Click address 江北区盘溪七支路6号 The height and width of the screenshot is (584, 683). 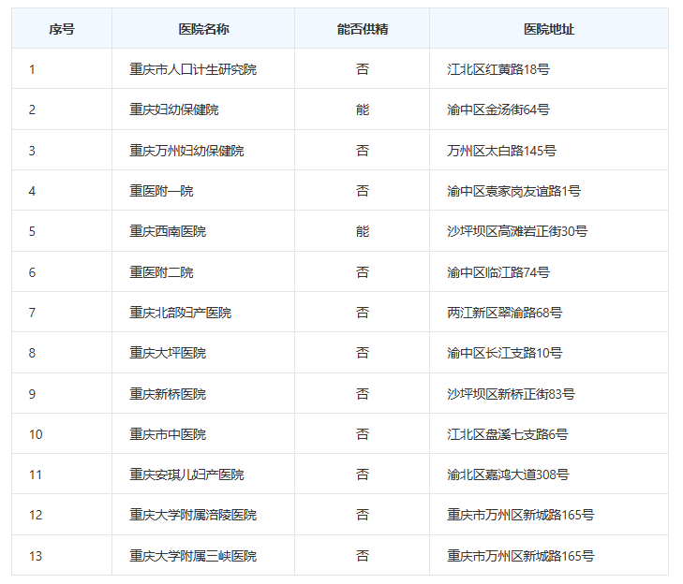pos(508,434)
